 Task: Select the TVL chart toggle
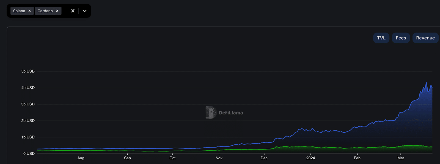(x=381, y=38)
